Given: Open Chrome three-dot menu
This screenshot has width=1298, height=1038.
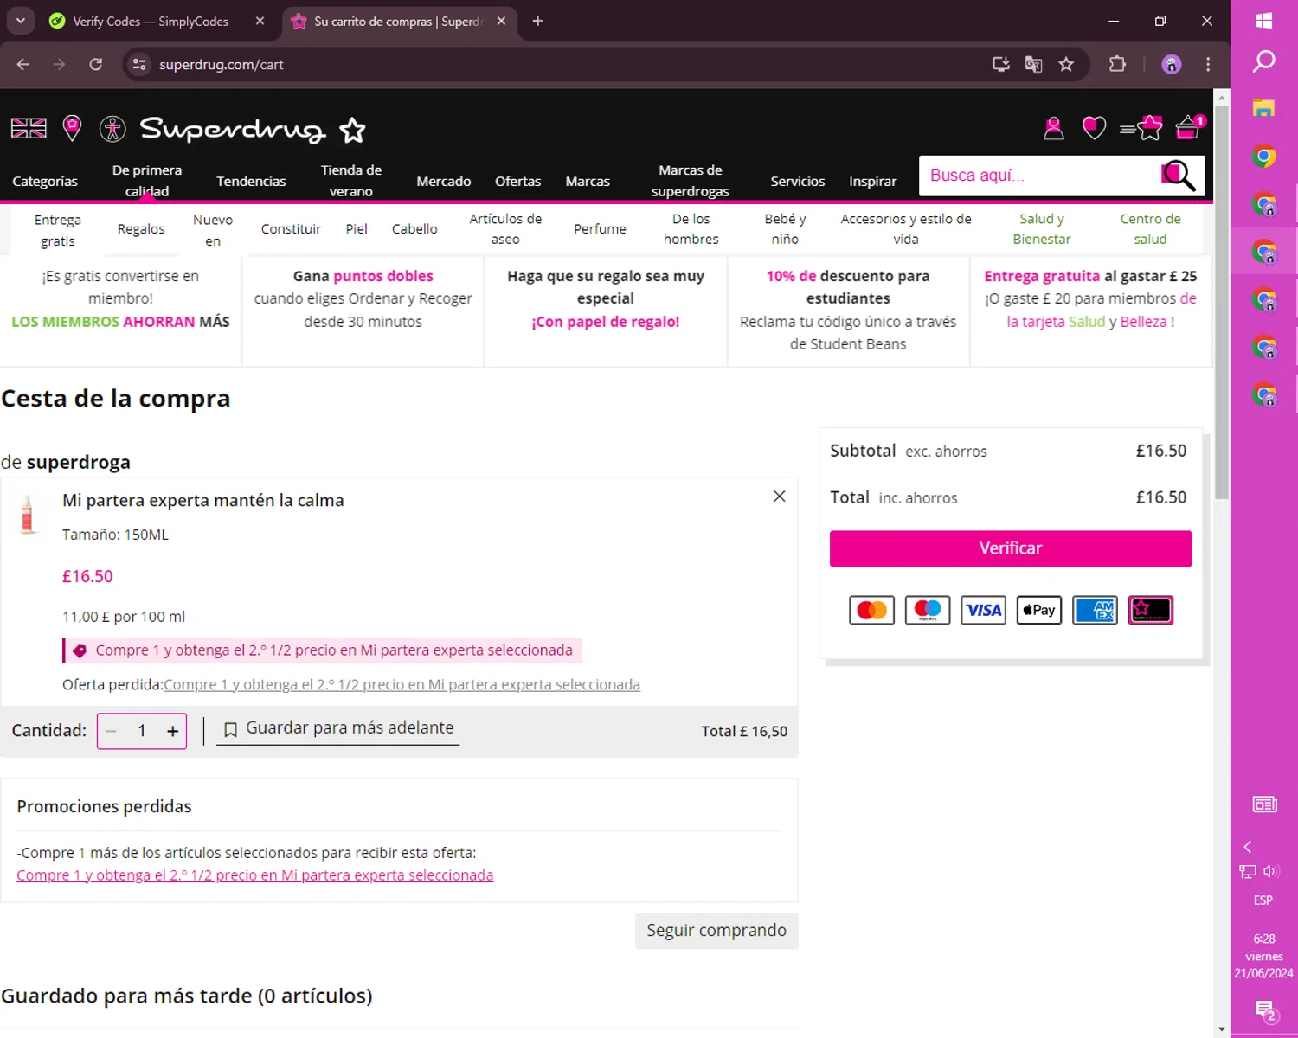Looking at the screenshot, I should (x=1208, y=64).
